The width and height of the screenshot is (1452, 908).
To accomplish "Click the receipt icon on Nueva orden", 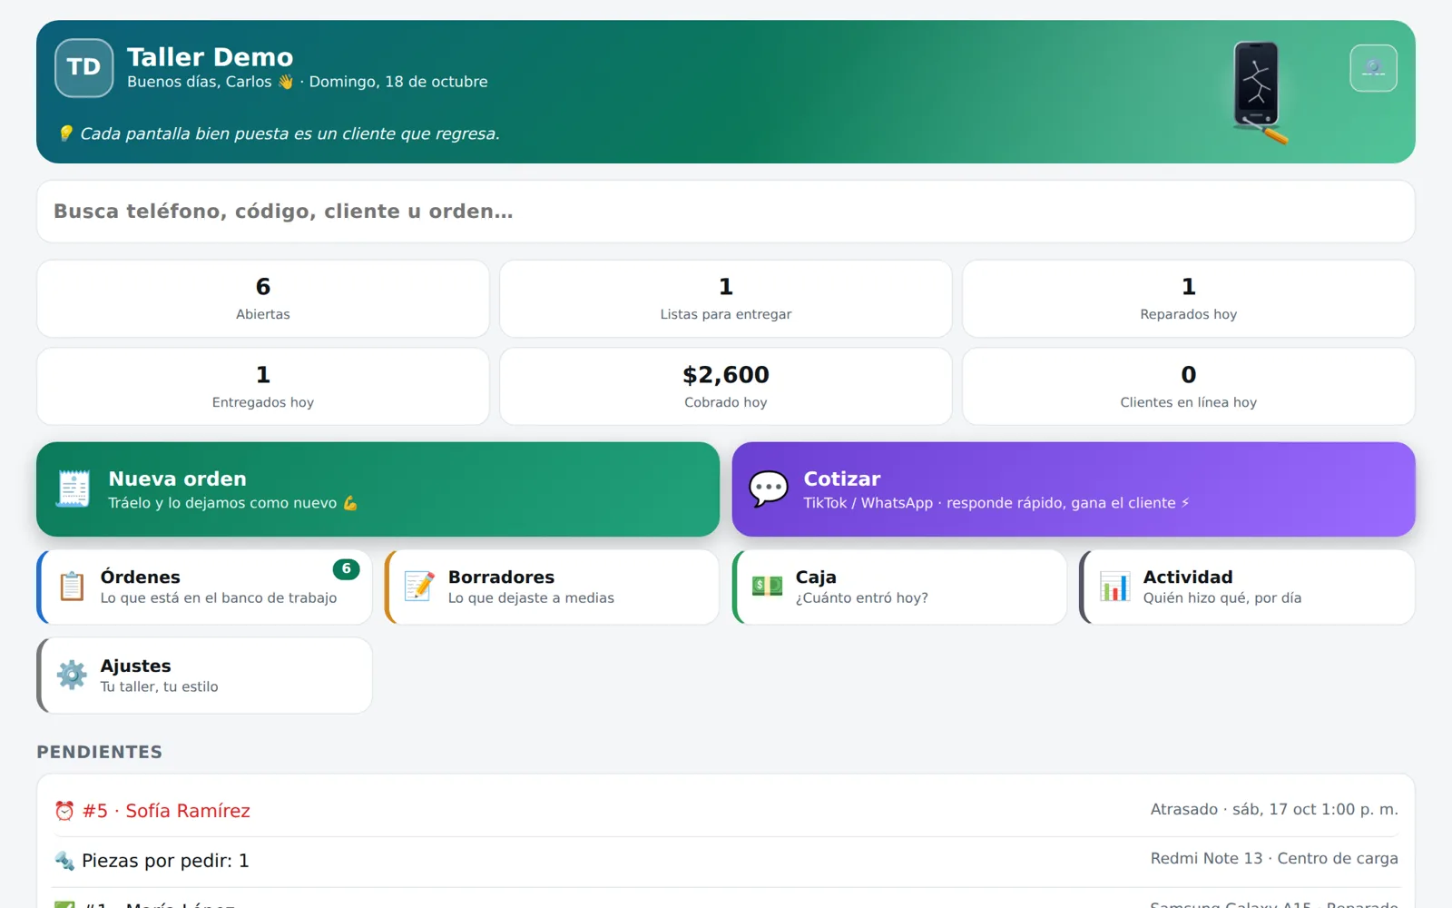I will (x=73, y=489).
